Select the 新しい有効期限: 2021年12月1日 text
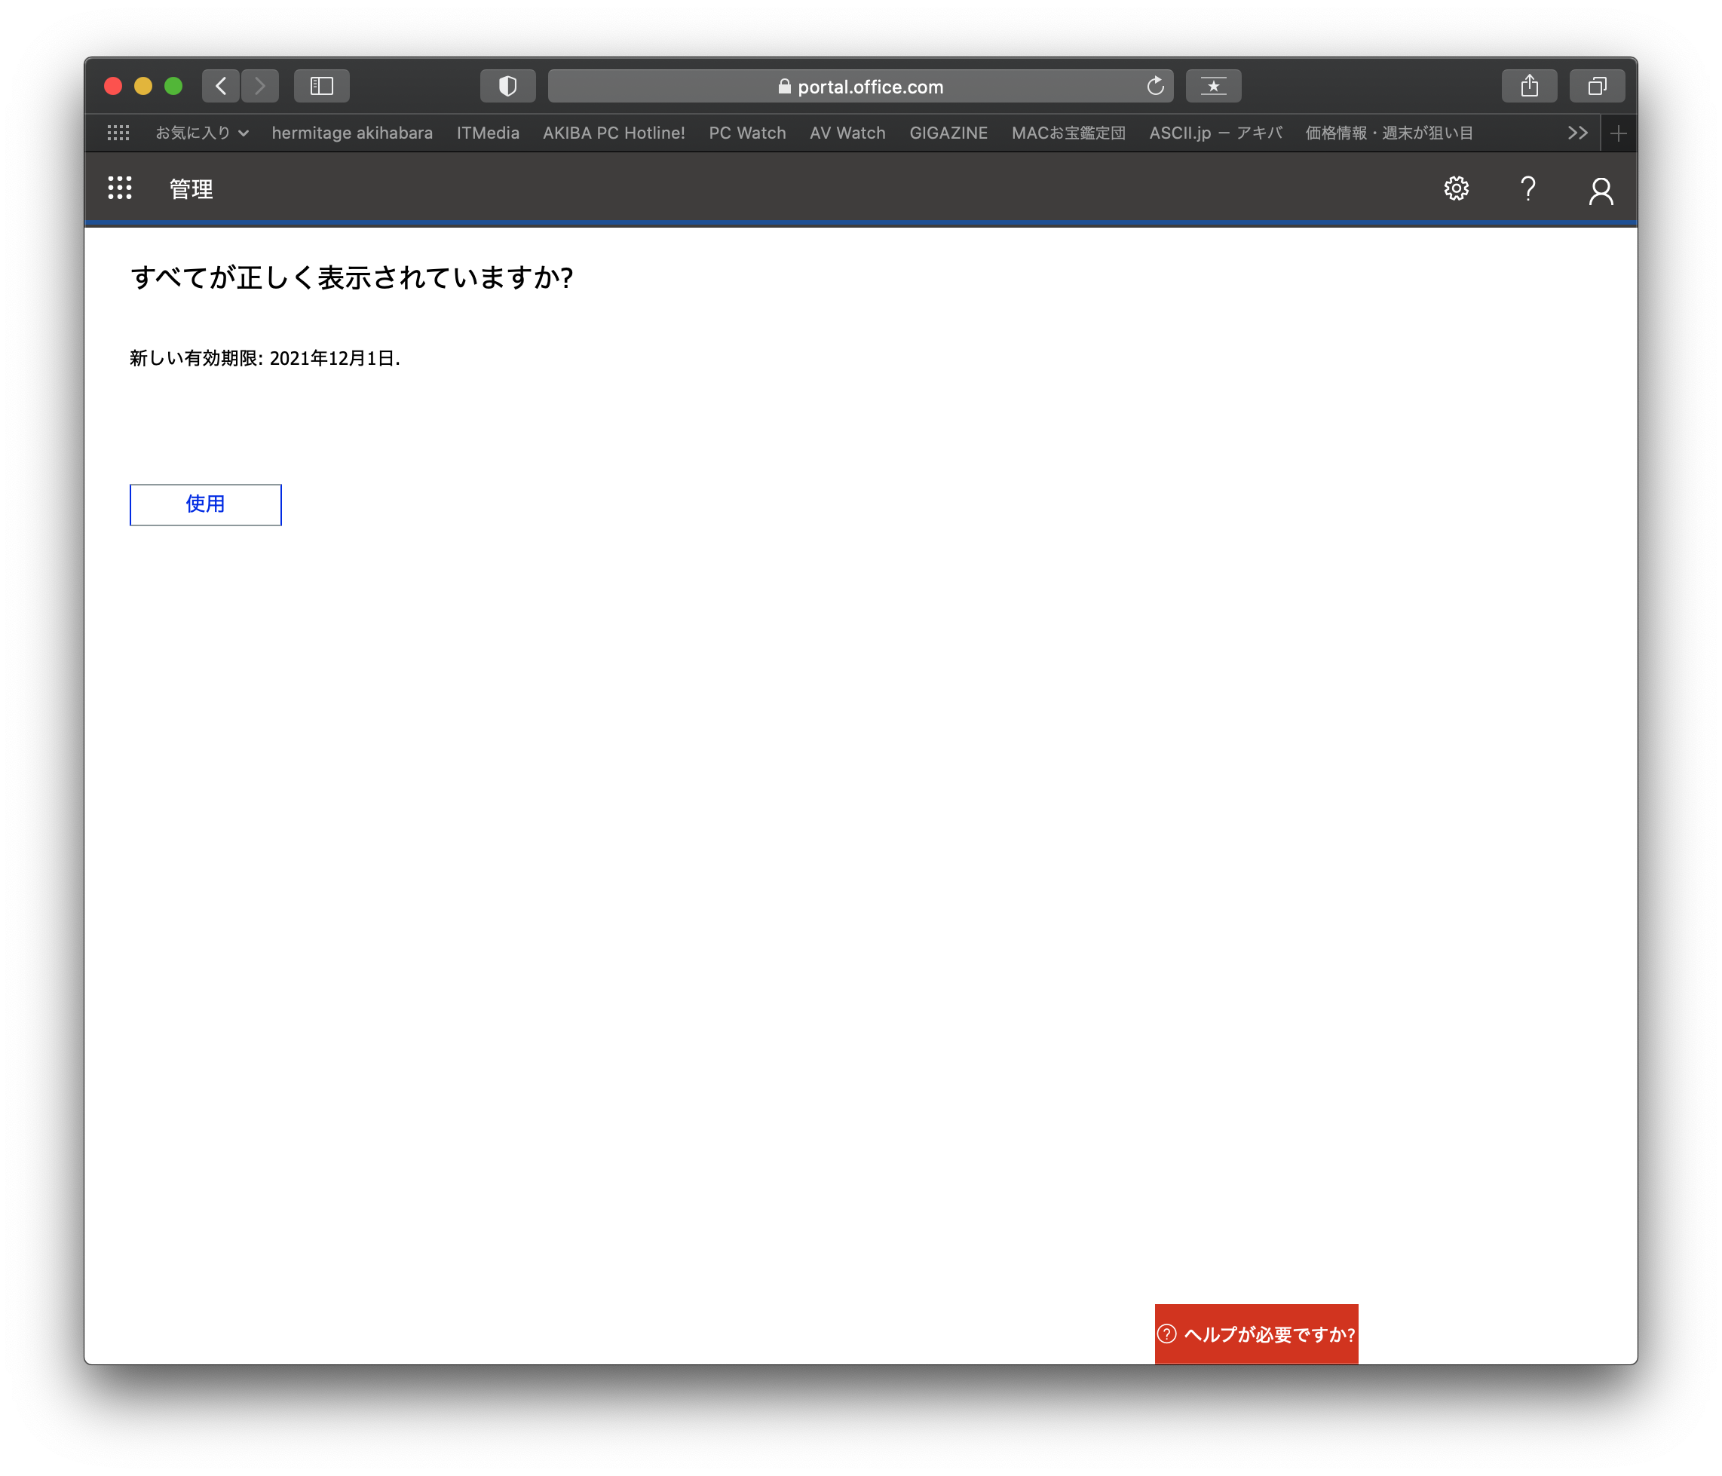 pyautogui.click(x=265, y=358)
